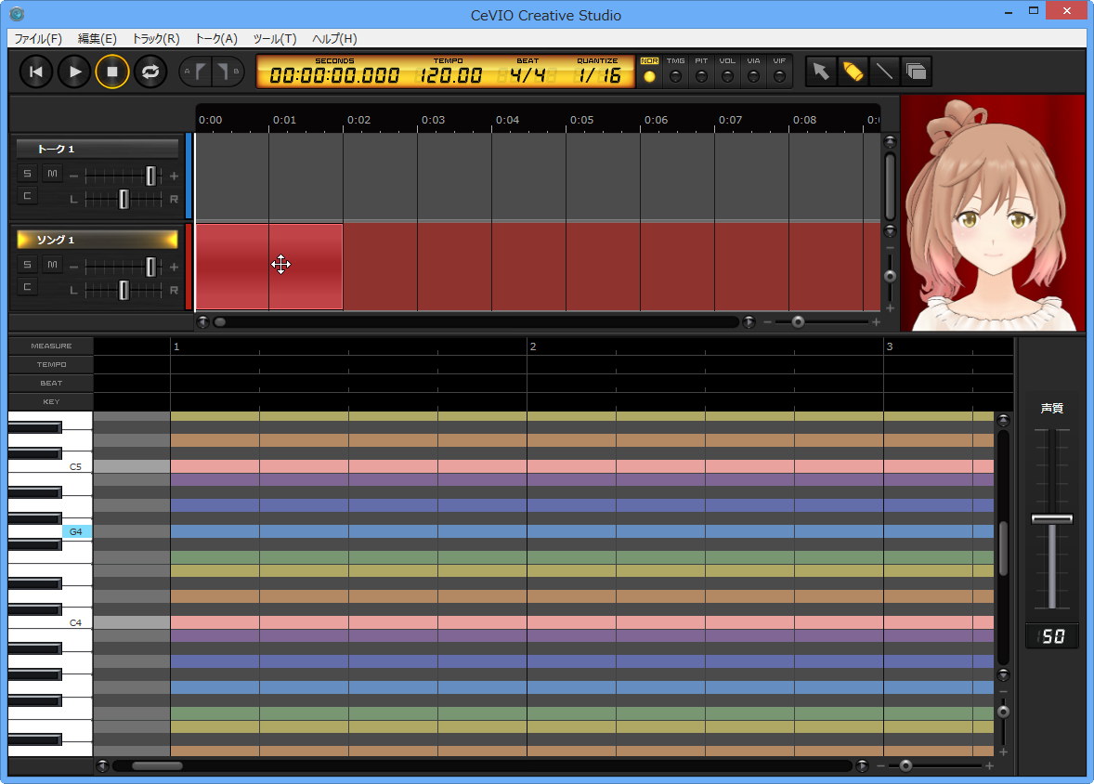The height and width of the screenshot is (784, 1094).
Task: Open the ツール(T) menu
Action: pyautogui.click(x=274, y=39)
